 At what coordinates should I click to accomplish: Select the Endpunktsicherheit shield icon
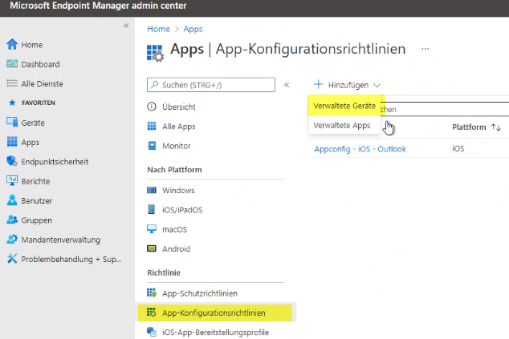[12, 162]
